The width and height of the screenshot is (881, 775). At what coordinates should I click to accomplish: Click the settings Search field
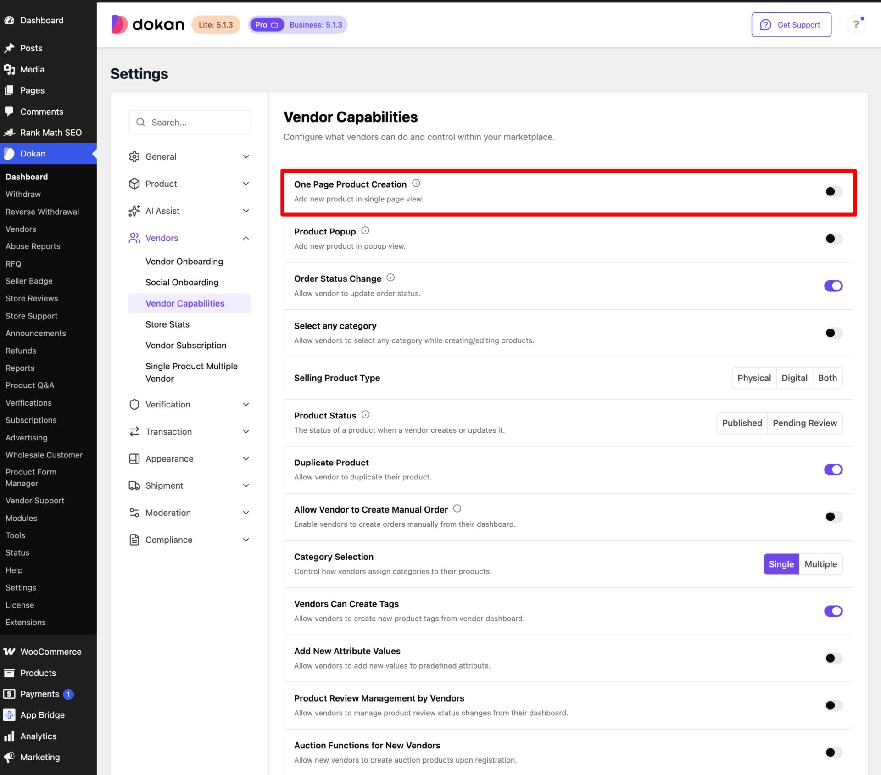pos(190,123)
